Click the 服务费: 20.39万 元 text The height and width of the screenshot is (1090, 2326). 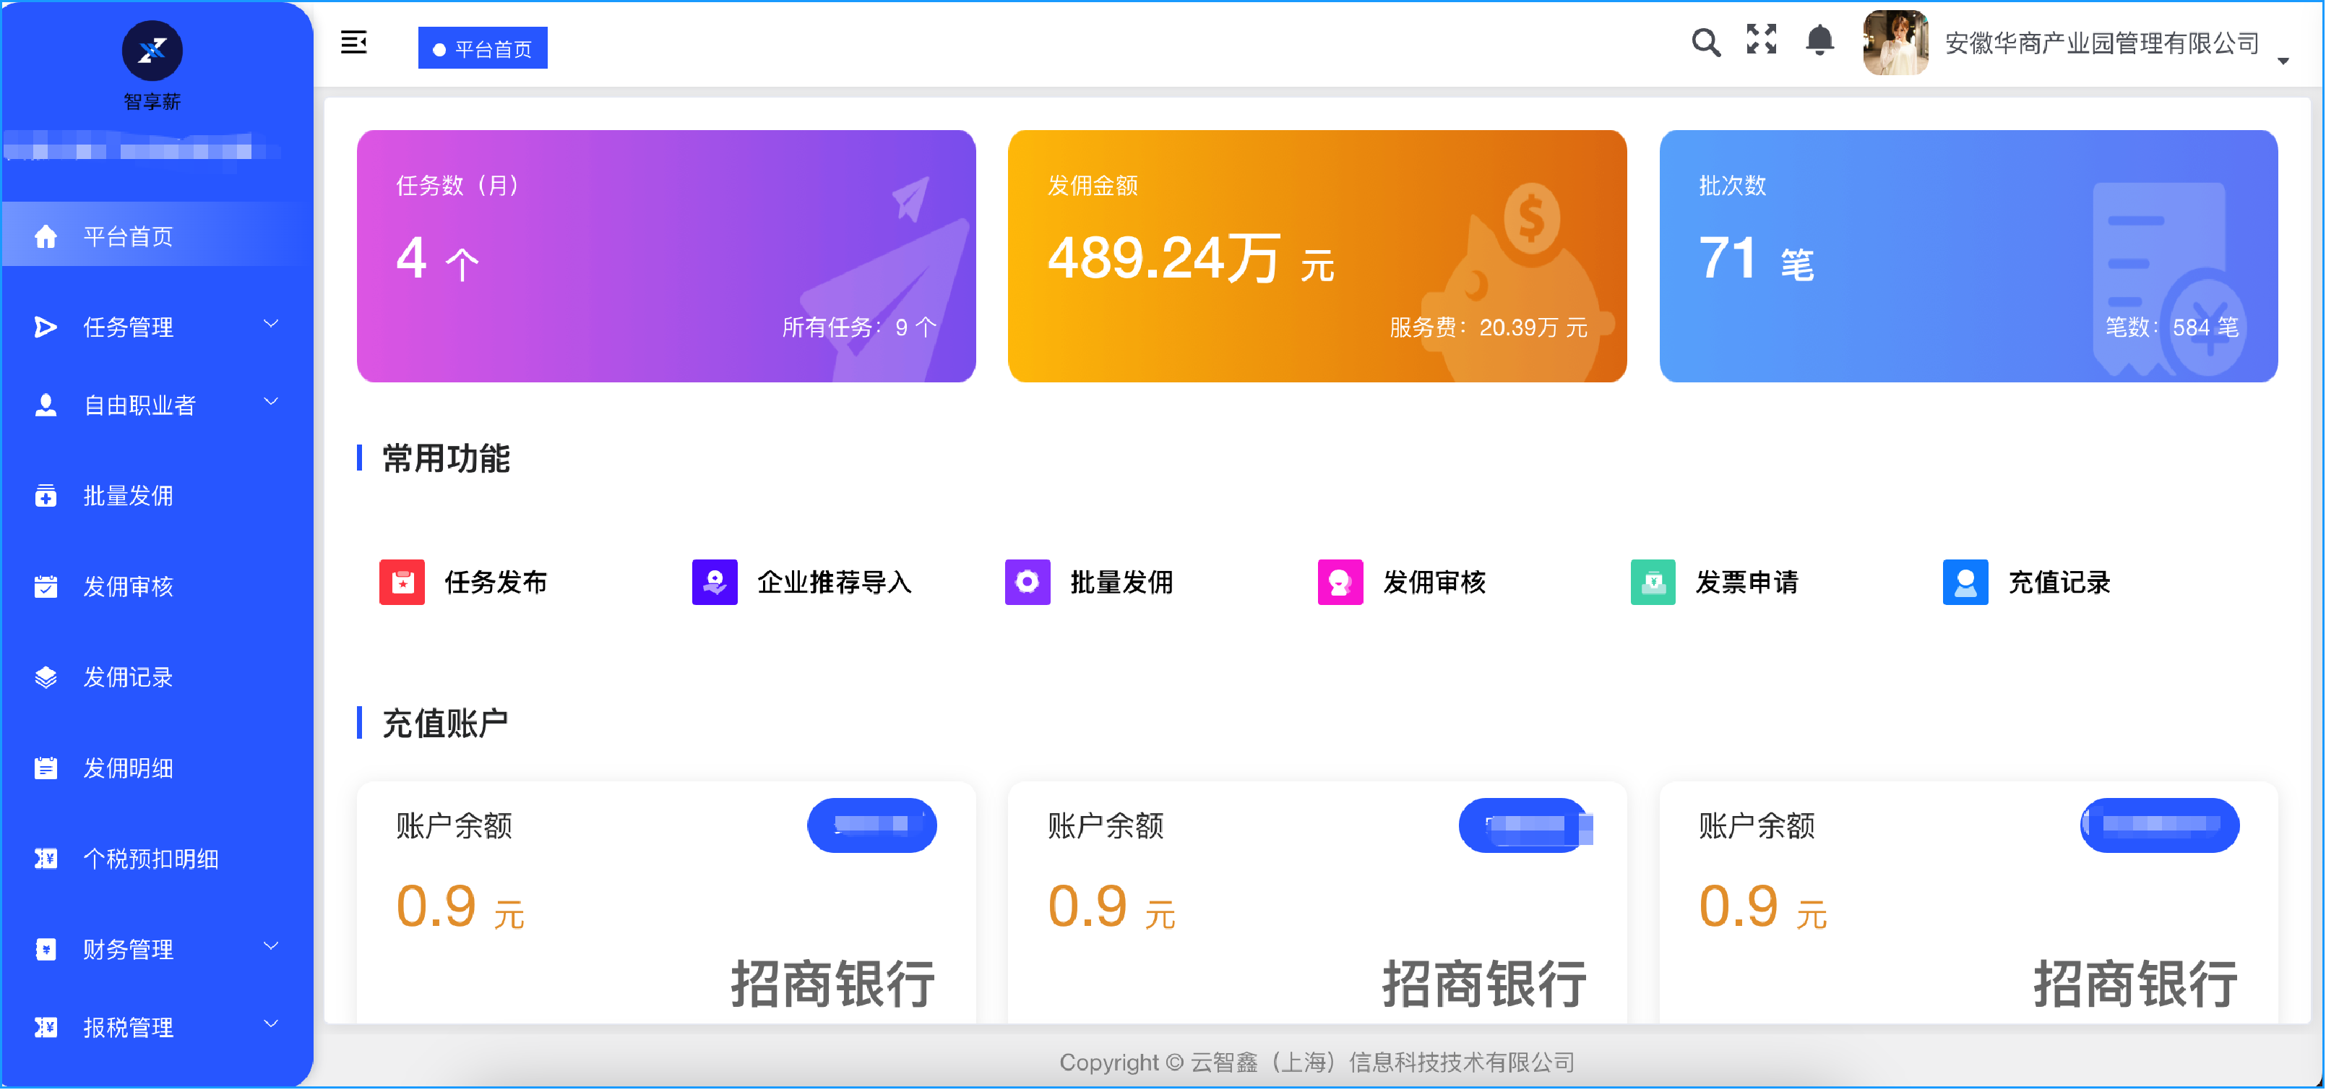point(1488,327)
